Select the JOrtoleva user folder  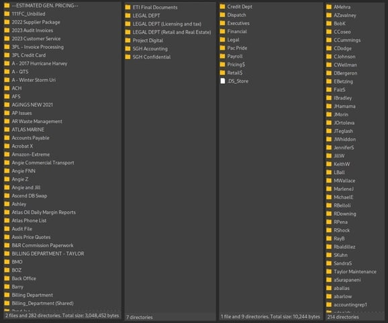coord(344,123)
